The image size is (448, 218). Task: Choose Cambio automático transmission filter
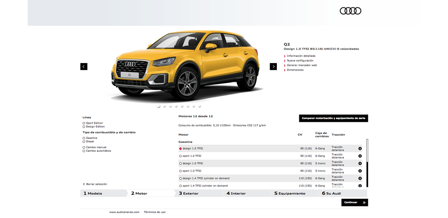(84, 151)
